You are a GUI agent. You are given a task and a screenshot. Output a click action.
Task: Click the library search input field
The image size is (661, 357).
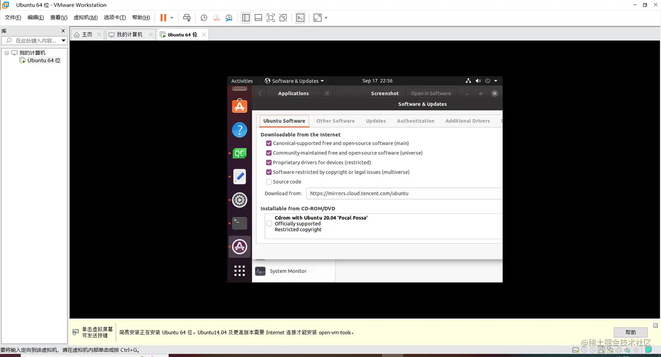click(34, 41)
